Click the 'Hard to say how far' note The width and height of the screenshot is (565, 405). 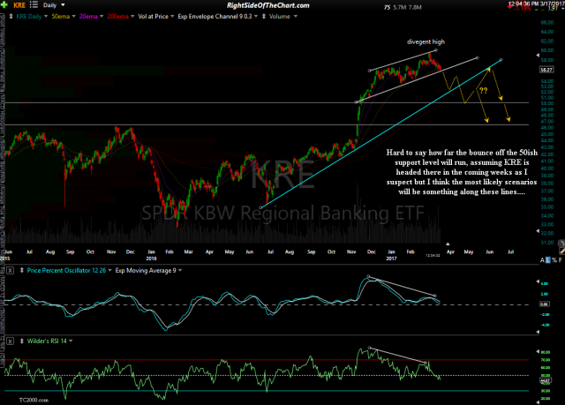(462, 172)
